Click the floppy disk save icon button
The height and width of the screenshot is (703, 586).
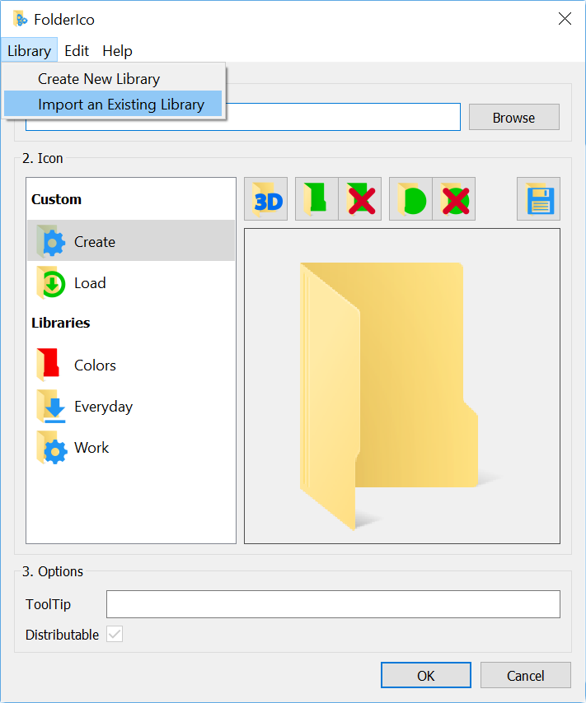(538, 199)
